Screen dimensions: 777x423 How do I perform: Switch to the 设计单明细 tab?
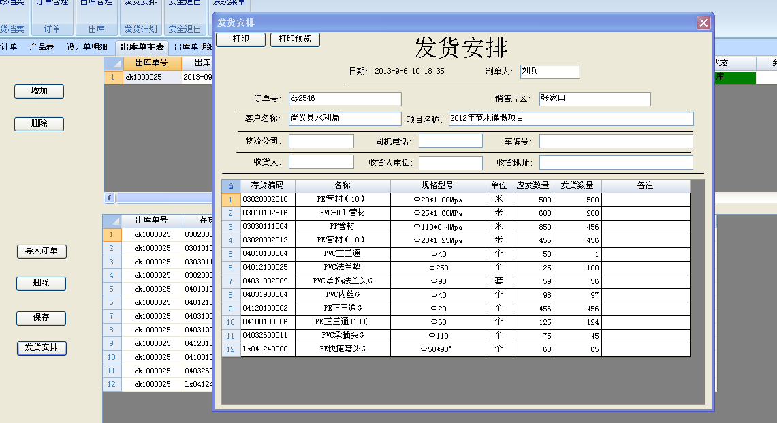tap(86, 47)
